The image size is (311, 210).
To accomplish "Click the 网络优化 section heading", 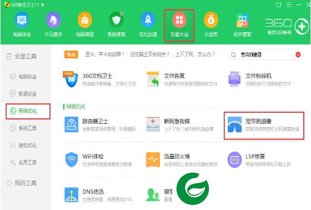I will tap(76, 107).
